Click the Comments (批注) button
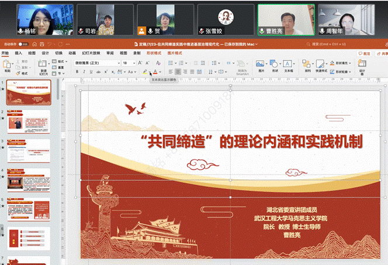 click(364, 53)
